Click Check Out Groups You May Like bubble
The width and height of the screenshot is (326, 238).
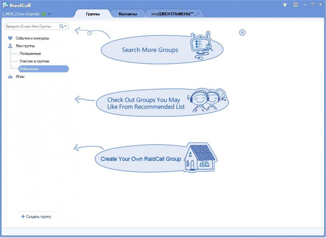coord(162,103)
